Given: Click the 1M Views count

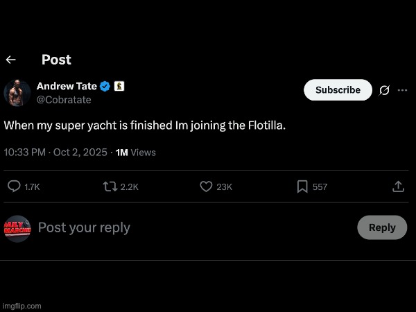Looking at the screenshot, I should coord(136,152).
